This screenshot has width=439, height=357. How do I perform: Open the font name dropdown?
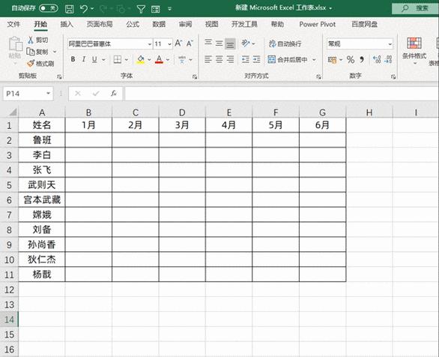tap(150, 44)
